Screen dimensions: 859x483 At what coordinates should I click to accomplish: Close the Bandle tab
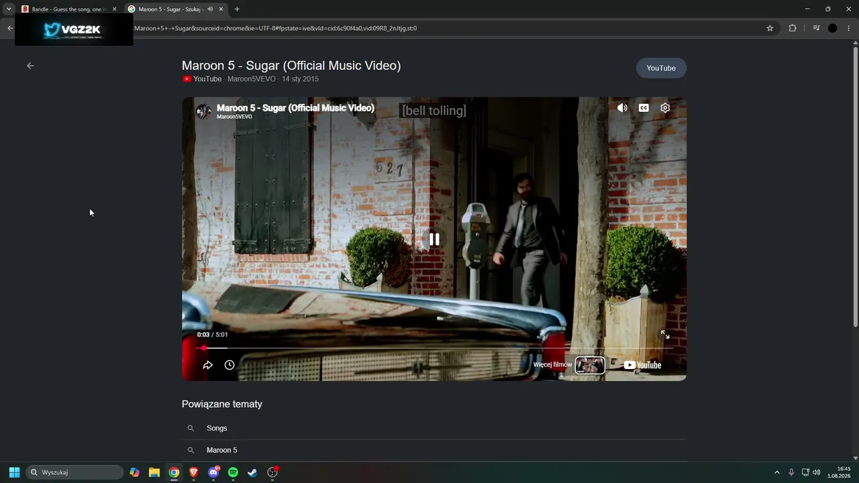[114, 9]
